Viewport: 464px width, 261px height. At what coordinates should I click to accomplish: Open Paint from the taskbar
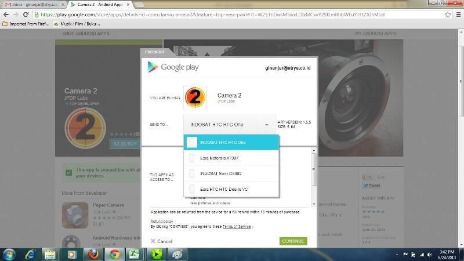(177, 255)
